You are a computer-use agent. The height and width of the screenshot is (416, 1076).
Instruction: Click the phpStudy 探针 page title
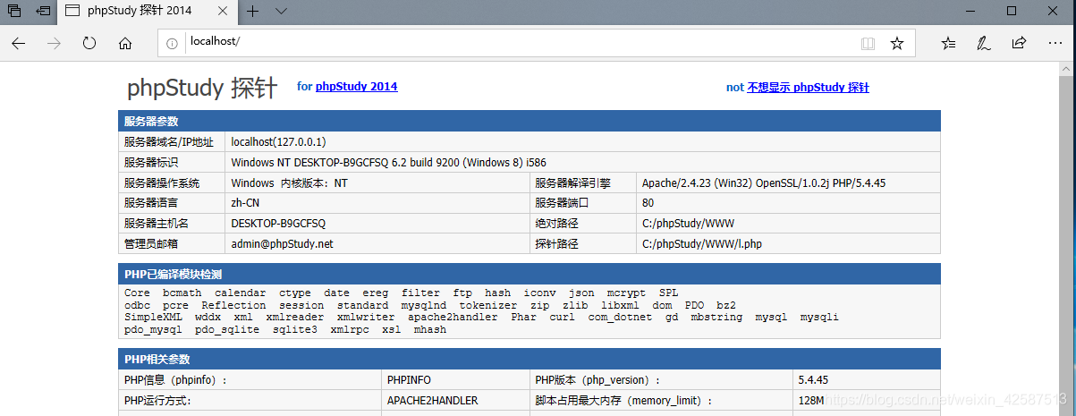coord(202,88)
